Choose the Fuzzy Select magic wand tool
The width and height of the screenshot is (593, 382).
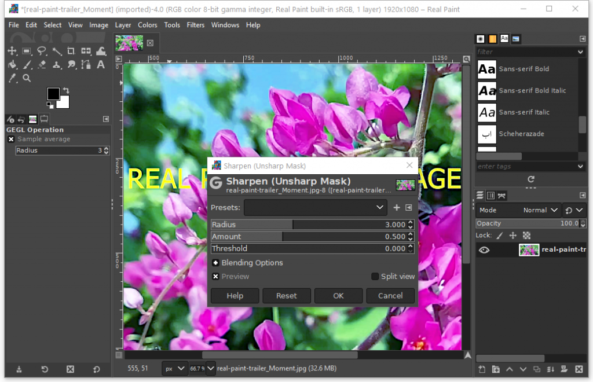(56, 51)
